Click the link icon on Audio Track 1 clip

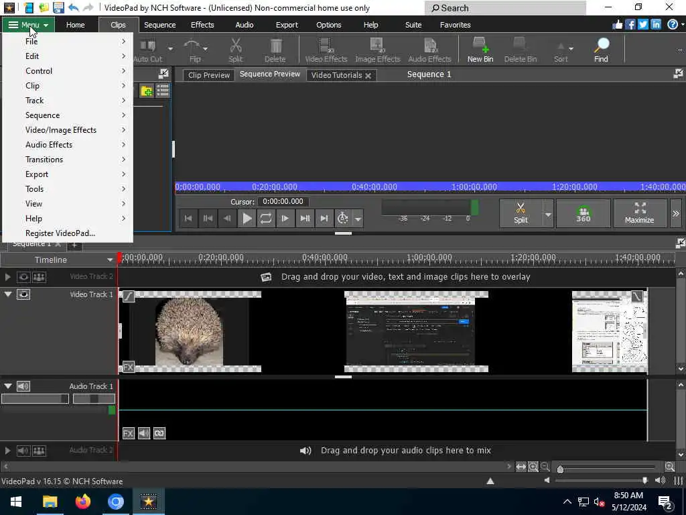tap(159, 433)
